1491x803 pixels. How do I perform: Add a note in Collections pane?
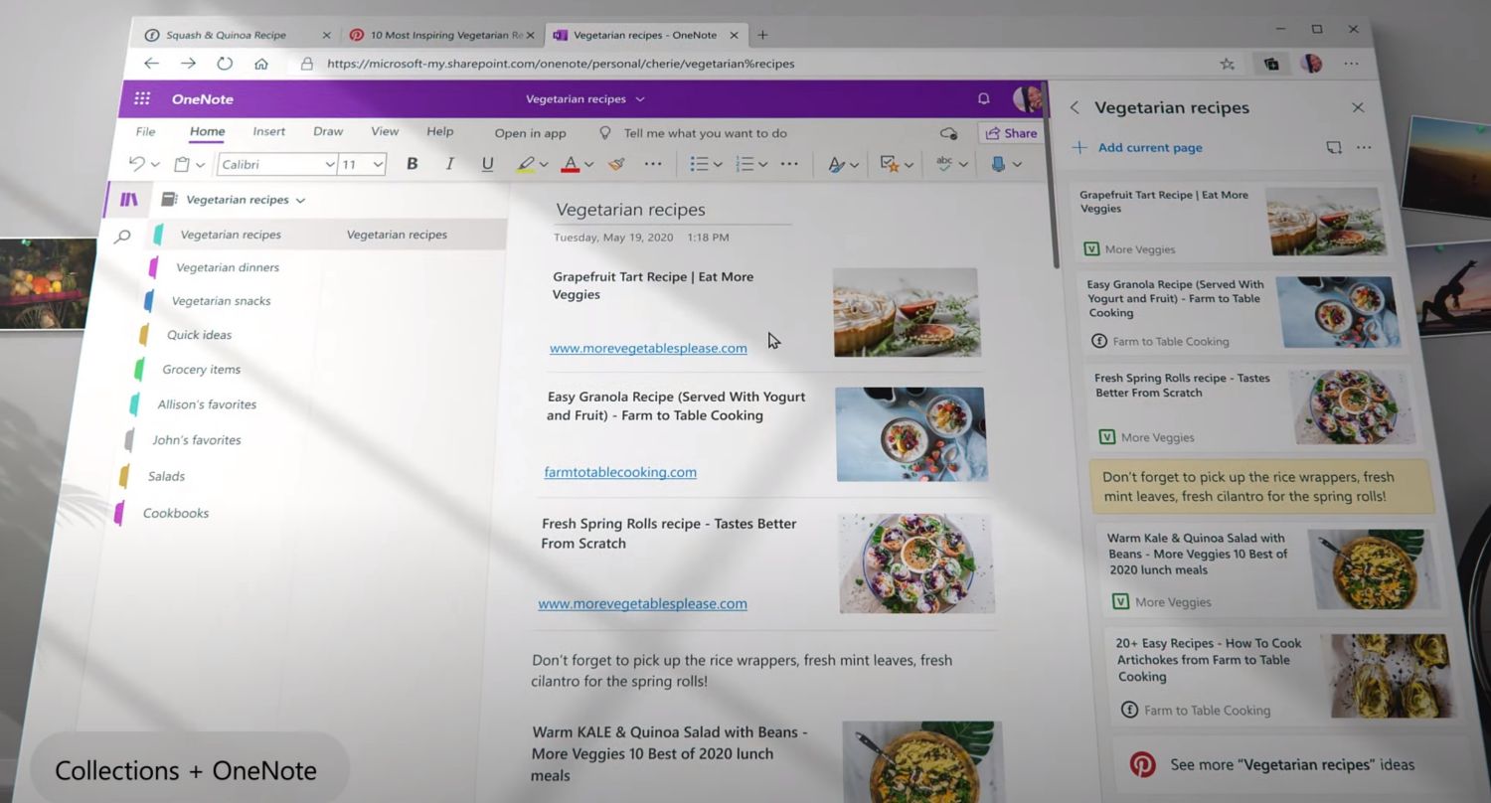click(x=1334, y=147)
